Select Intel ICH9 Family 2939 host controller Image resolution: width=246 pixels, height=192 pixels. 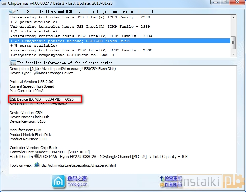pyautogui.click(x=80, y=26)
